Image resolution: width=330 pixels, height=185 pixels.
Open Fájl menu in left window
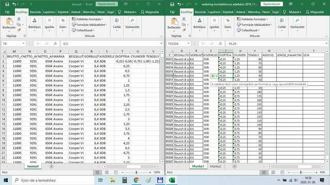(x=7, y=12)
